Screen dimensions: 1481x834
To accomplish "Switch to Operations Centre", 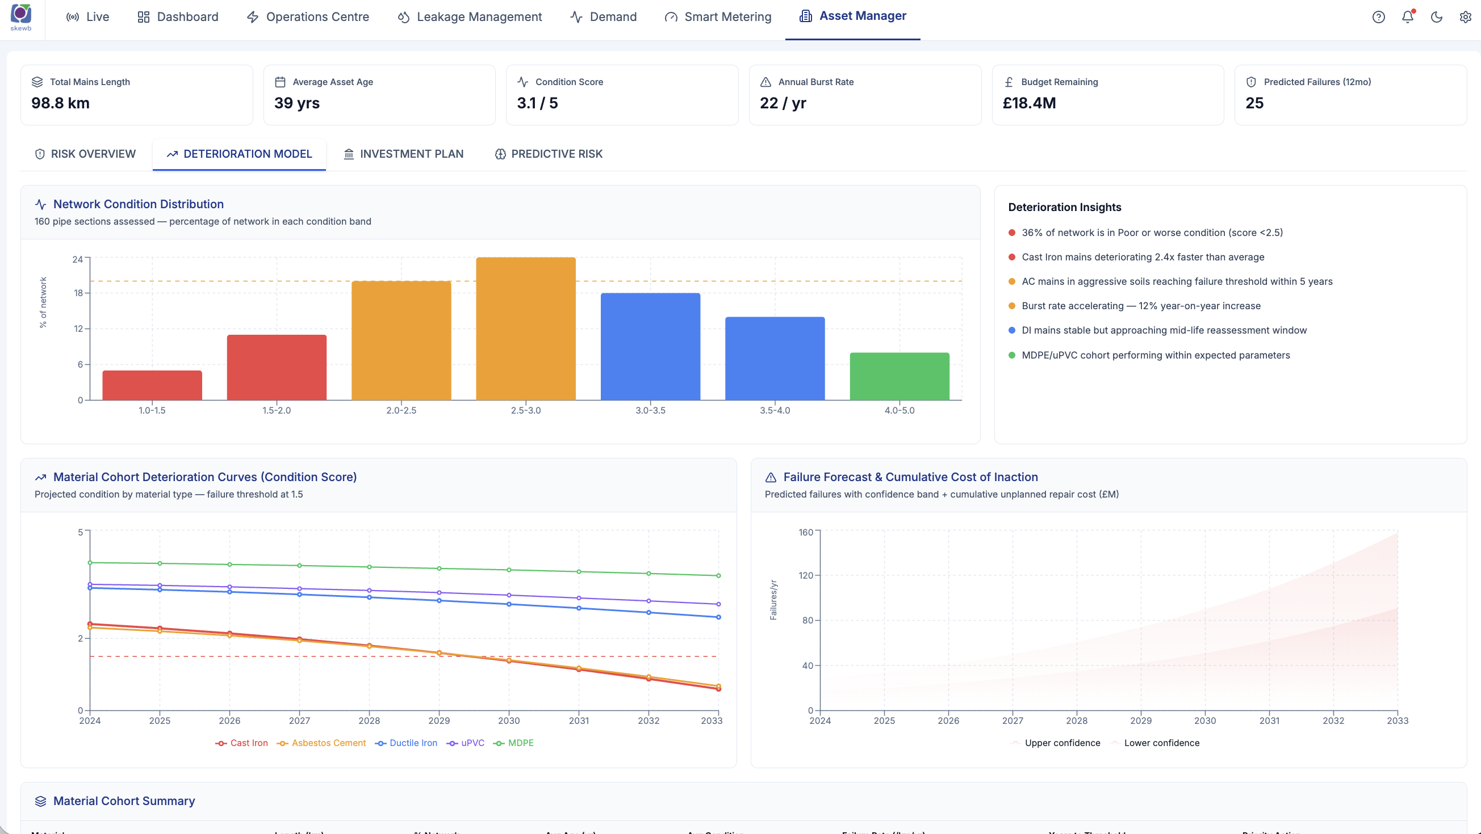I will tap(308, 17).
